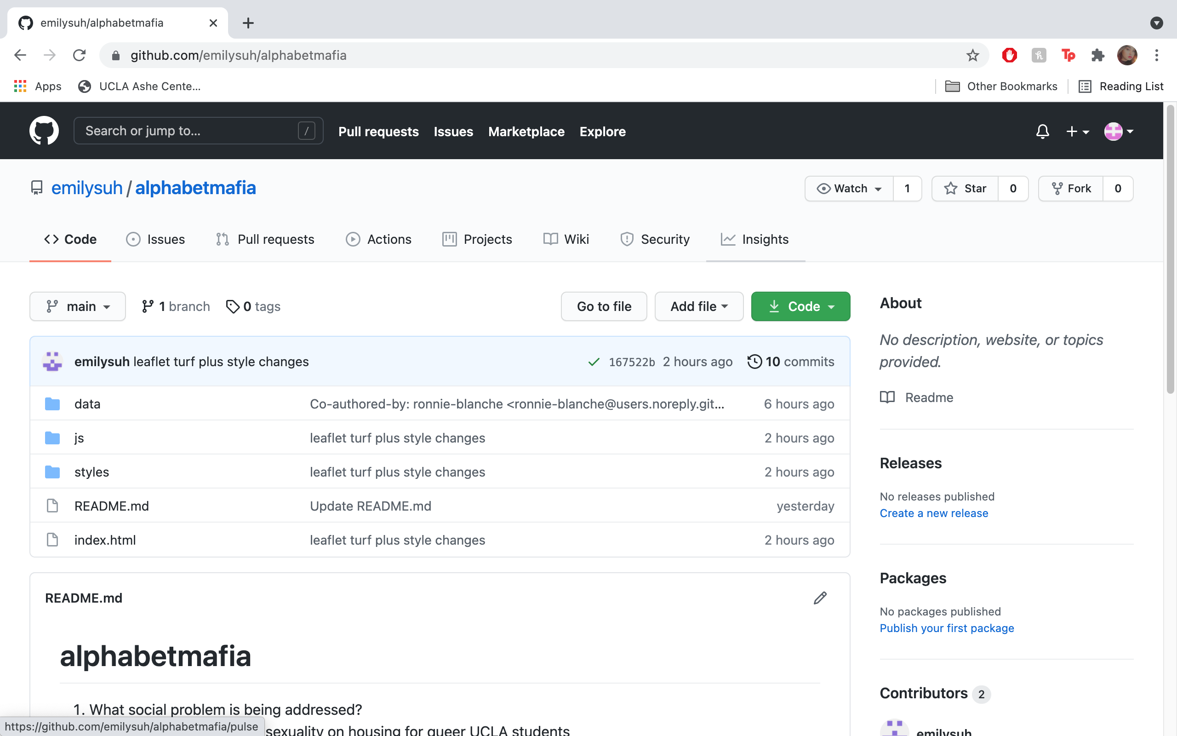The height and width of the screenshot is (736, 1177).
Task: Expand green Code download dropdown
Action: 800,306
